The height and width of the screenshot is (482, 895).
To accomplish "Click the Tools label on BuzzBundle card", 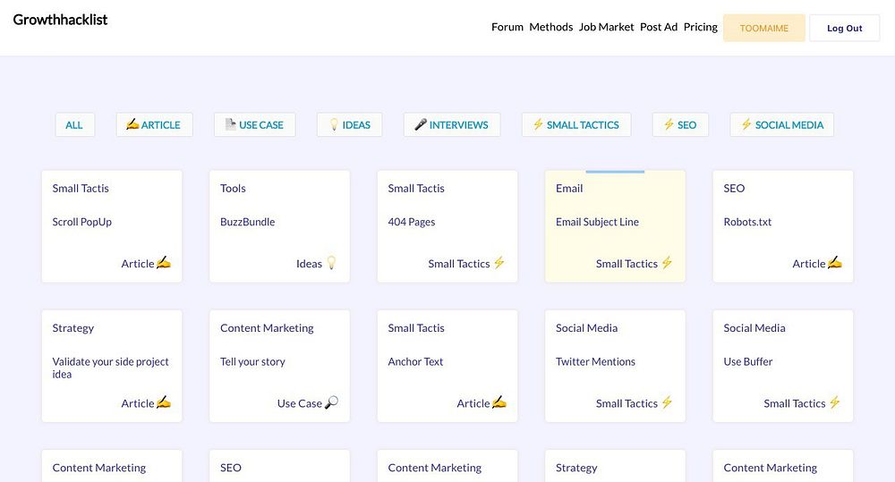I will [x=233, y=188].
